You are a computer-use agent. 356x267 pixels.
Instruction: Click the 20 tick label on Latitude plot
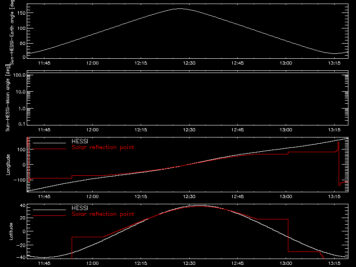[23, 218]
